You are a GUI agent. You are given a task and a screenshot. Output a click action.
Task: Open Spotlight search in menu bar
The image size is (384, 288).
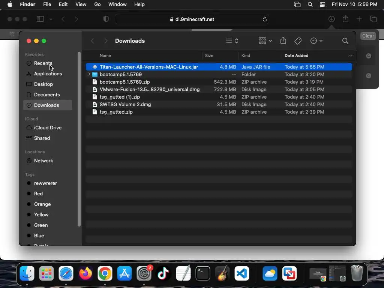[x=310, y=4]
